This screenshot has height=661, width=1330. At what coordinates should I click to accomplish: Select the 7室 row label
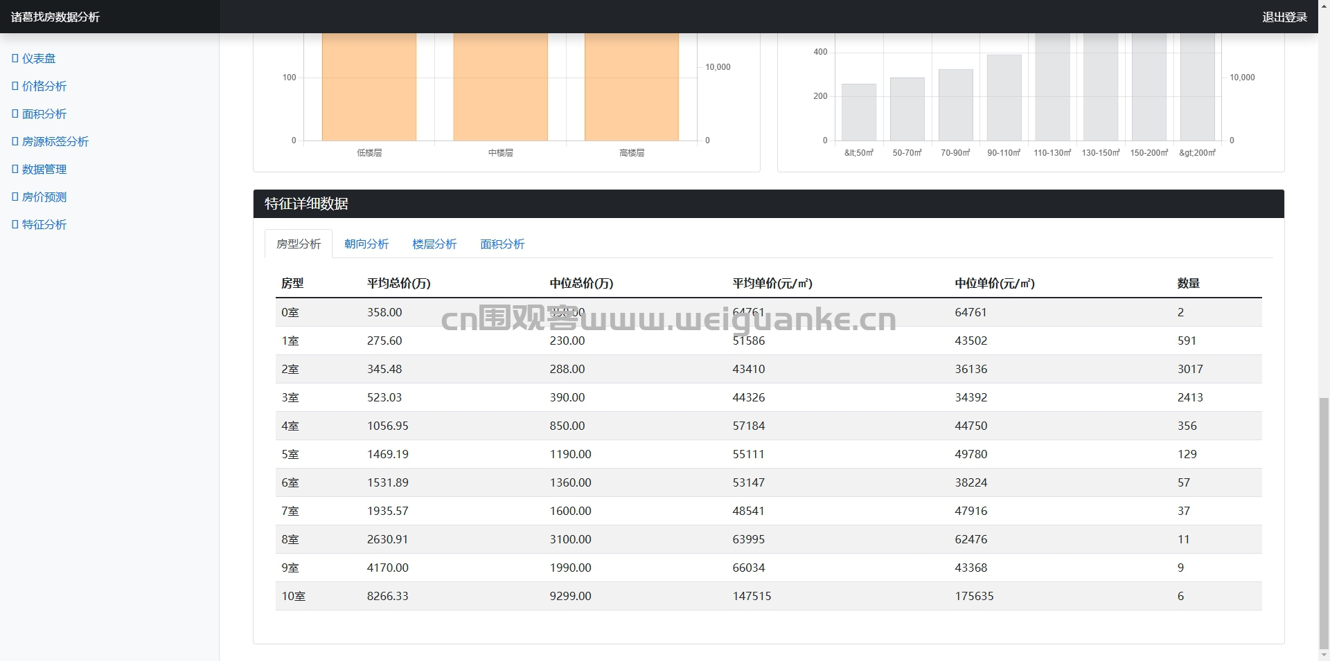290,511
